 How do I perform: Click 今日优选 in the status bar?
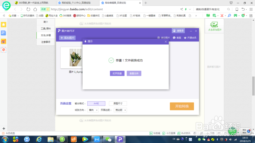[8, 133]
